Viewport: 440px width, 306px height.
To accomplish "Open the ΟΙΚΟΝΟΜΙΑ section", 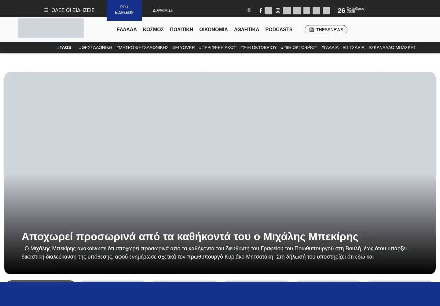I will [x=214, y=29].
